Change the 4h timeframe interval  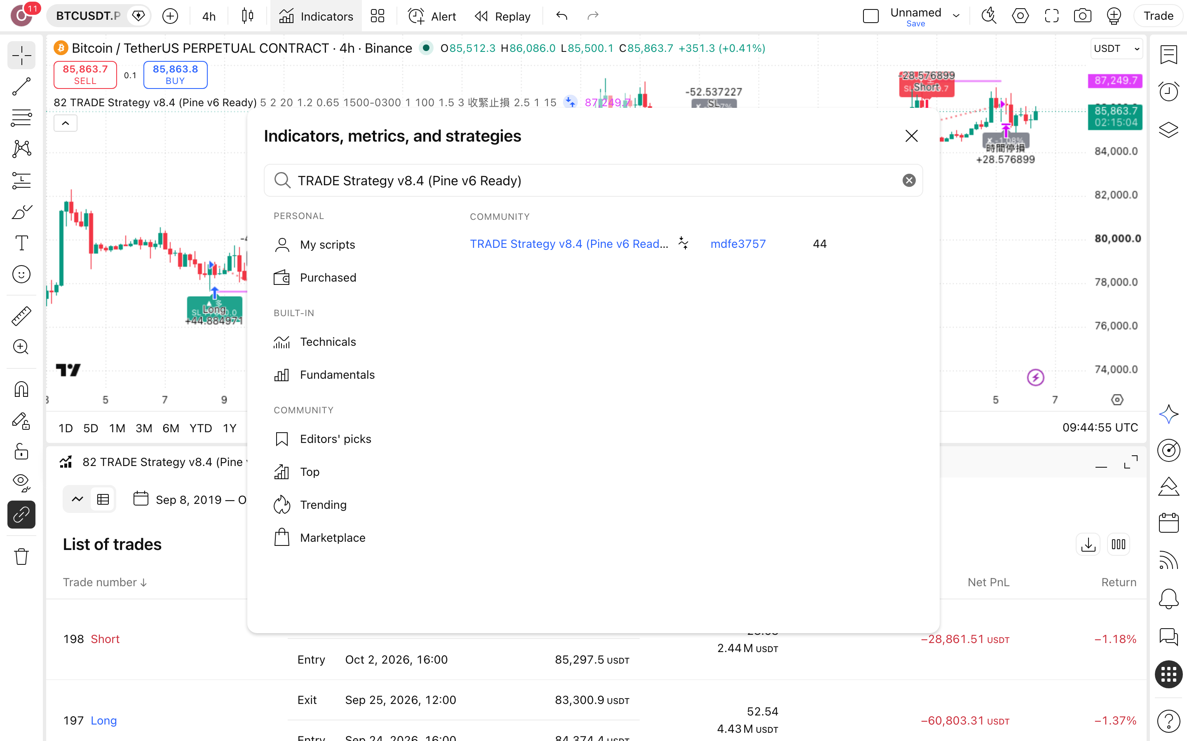point(209,16)
